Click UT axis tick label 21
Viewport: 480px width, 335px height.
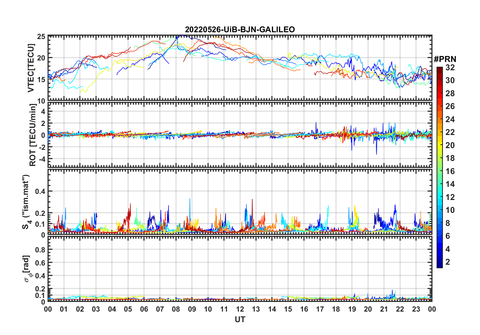tap(384, 309)
